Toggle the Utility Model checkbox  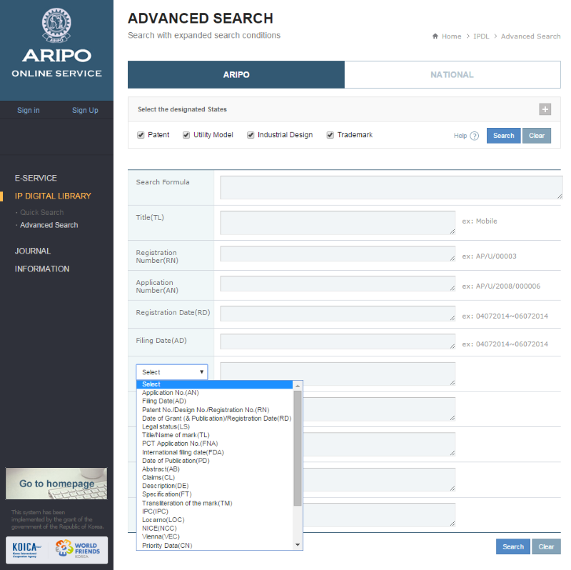coord(186,135)
